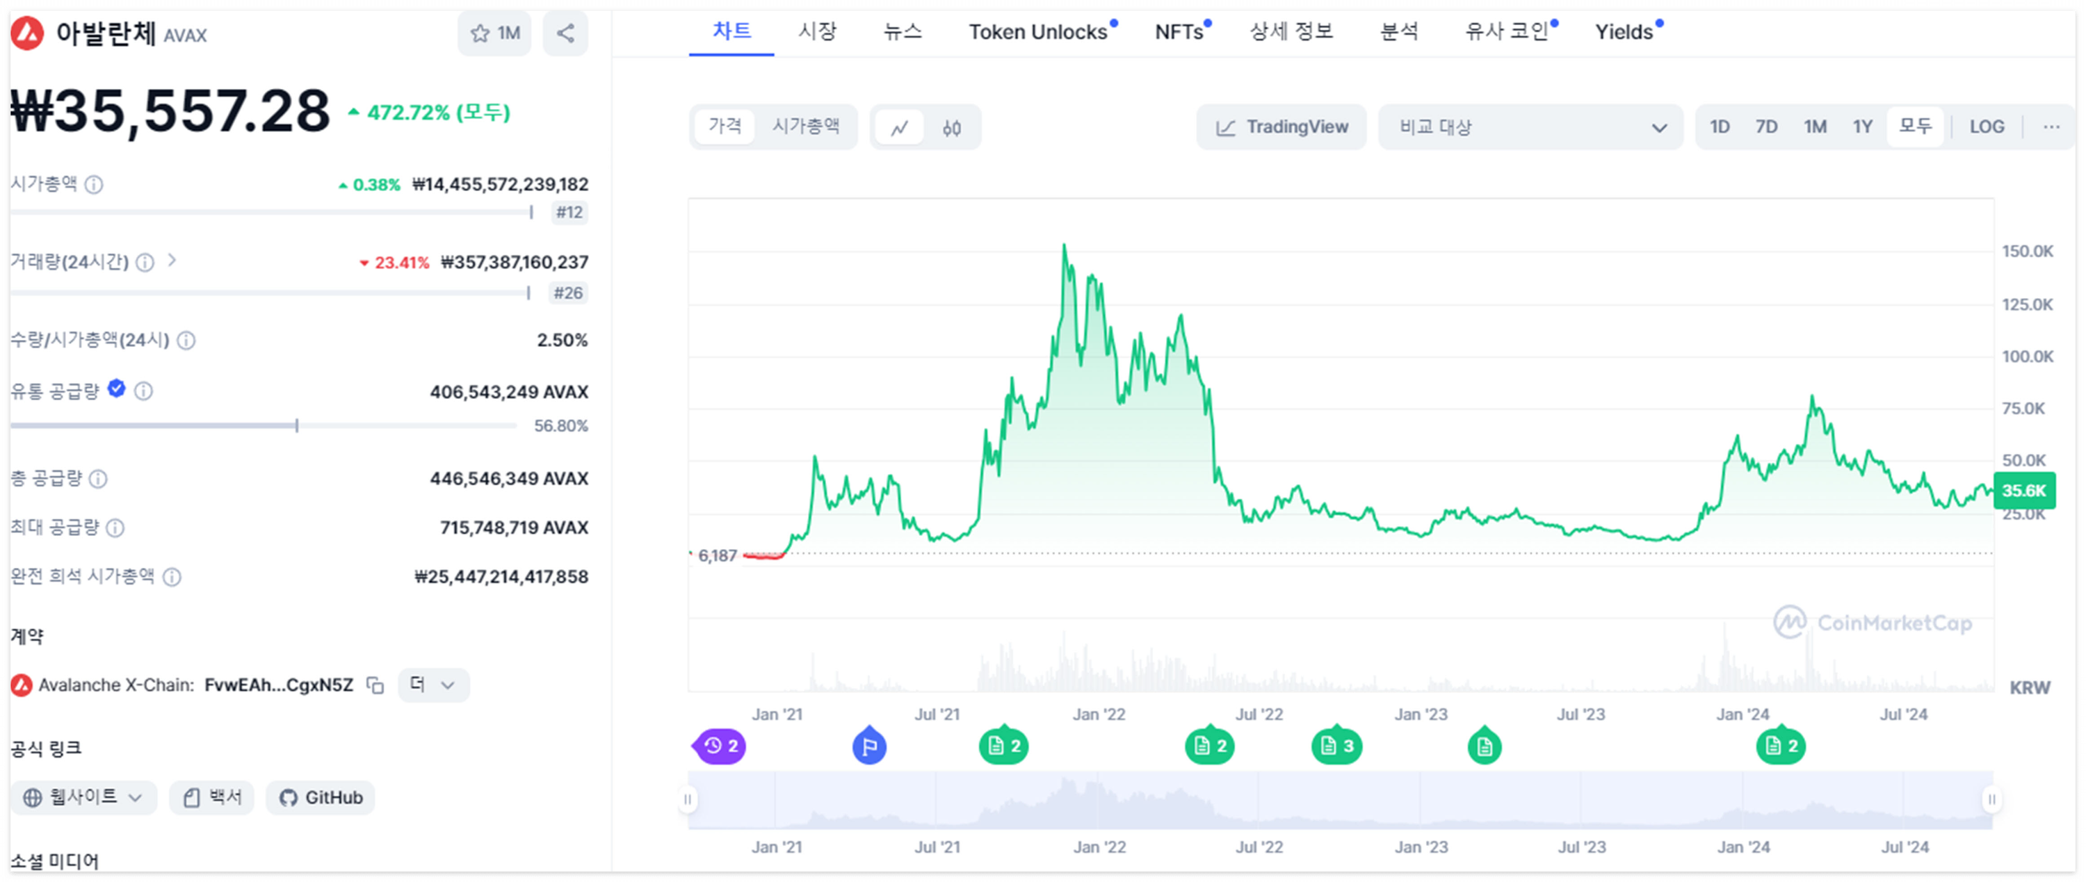Open green document marker with 3
Viewport: 2086px width, 882px height.
coord(1337,745)
